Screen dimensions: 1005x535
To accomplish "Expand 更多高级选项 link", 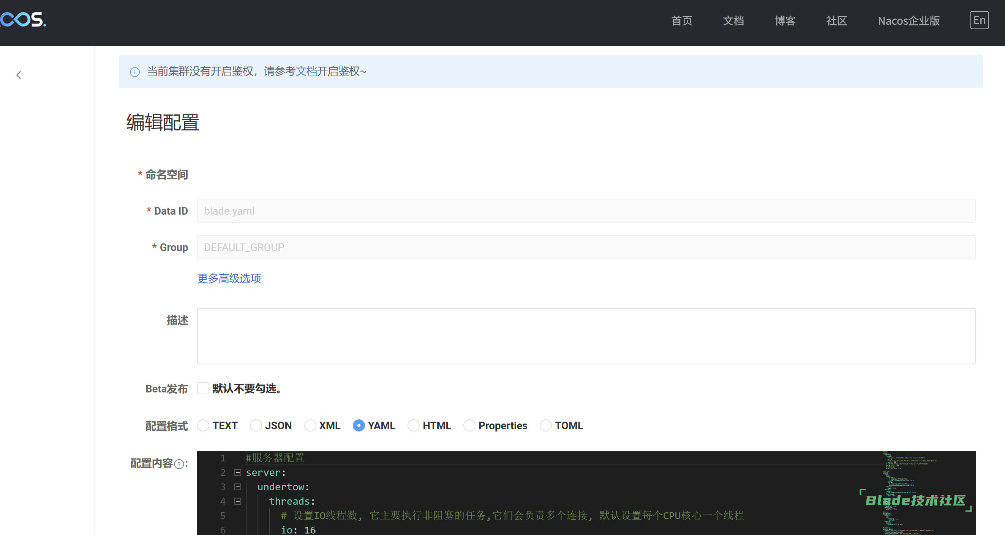I will (x=229, y=278).
